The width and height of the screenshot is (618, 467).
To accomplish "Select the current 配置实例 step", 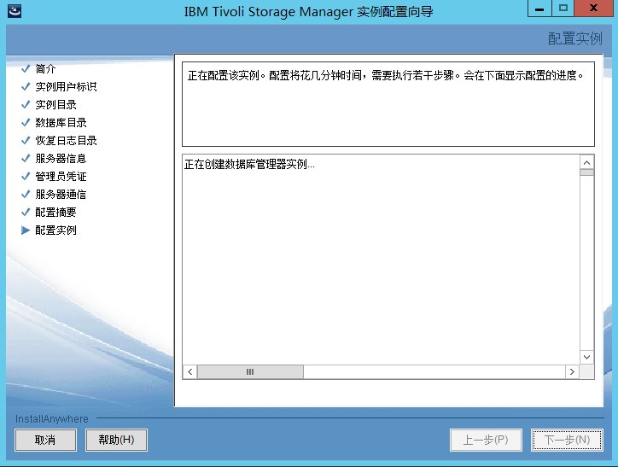I will pyautogui.click(x=55, y=231).
